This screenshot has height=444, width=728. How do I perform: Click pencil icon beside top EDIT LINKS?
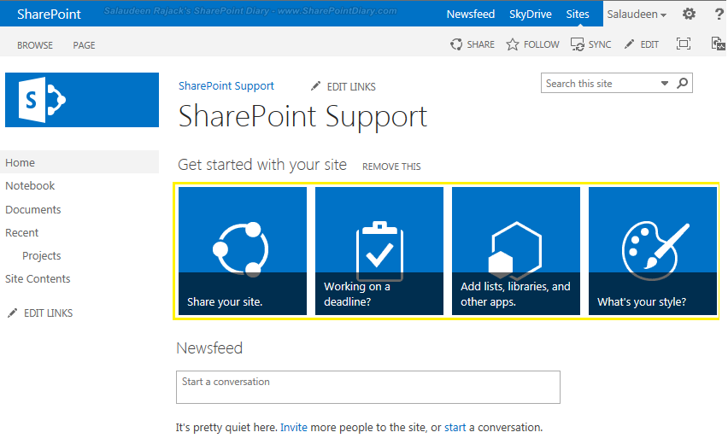[315, 86]
